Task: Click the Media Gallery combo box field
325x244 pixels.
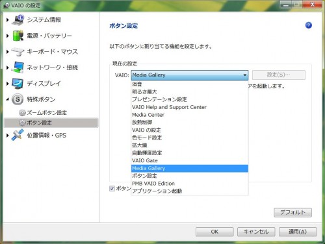Action: coord(190,75)
